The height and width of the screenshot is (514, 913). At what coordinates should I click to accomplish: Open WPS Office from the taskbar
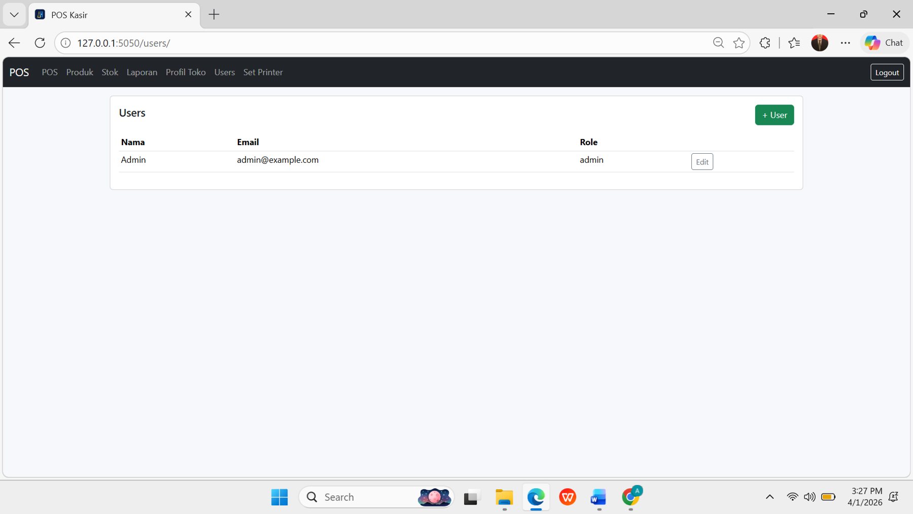(x=567, y=497)
